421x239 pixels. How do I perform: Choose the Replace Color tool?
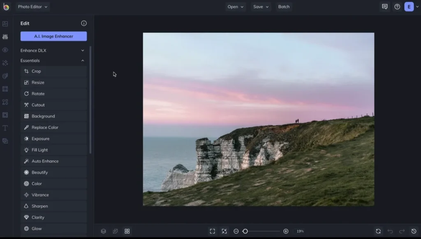tap(45, 128)
